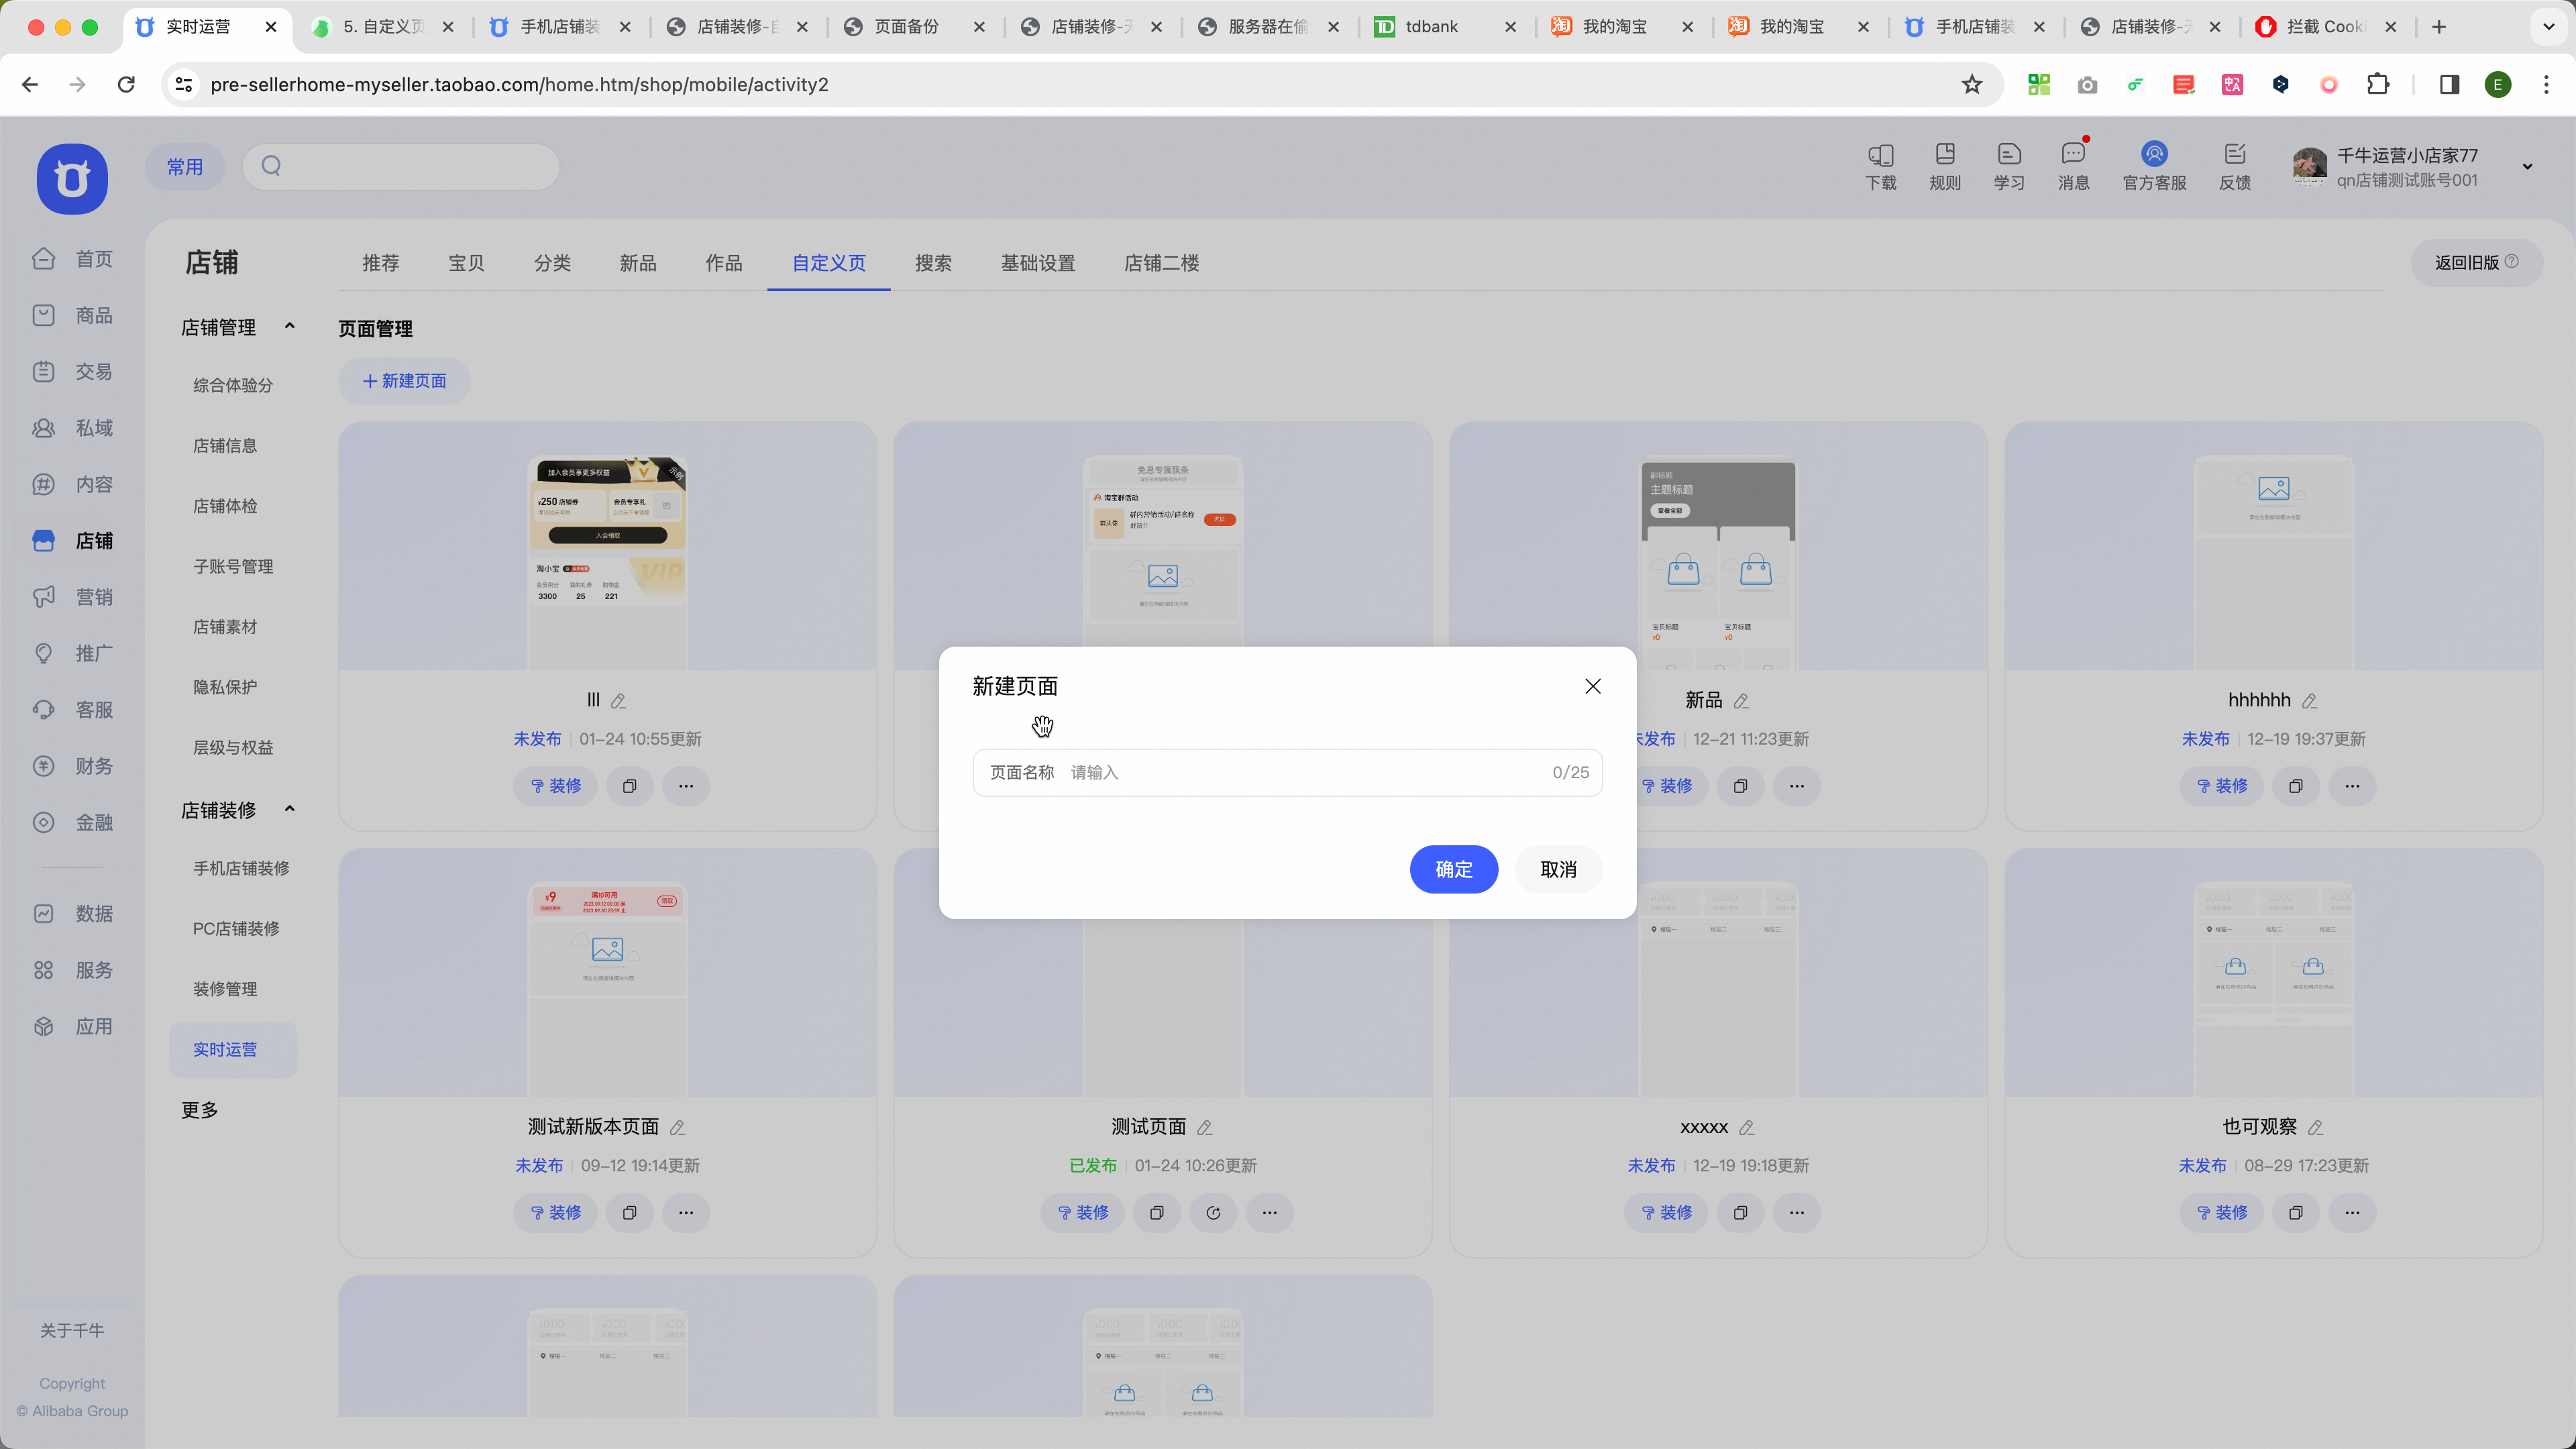
Task: Open 金融 in the left sidebar
Action: pos(72,822)
